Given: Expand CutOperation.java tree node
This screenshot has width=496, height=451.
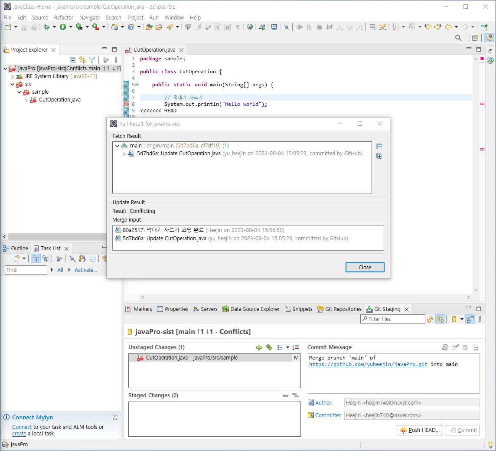Looking at the screenshot, I should (26, 100).
